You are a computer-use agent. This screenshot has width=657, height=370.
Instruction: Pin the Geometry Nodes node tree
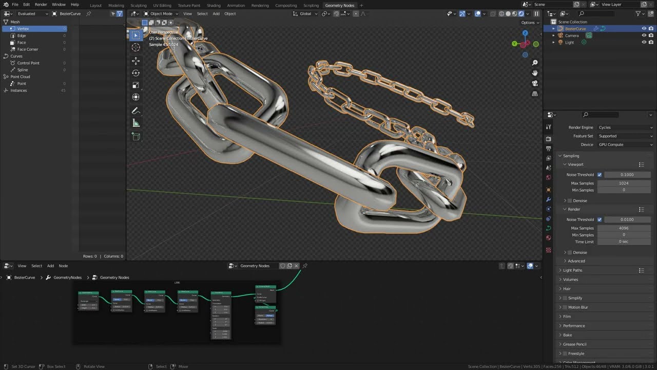pos(305,266)
